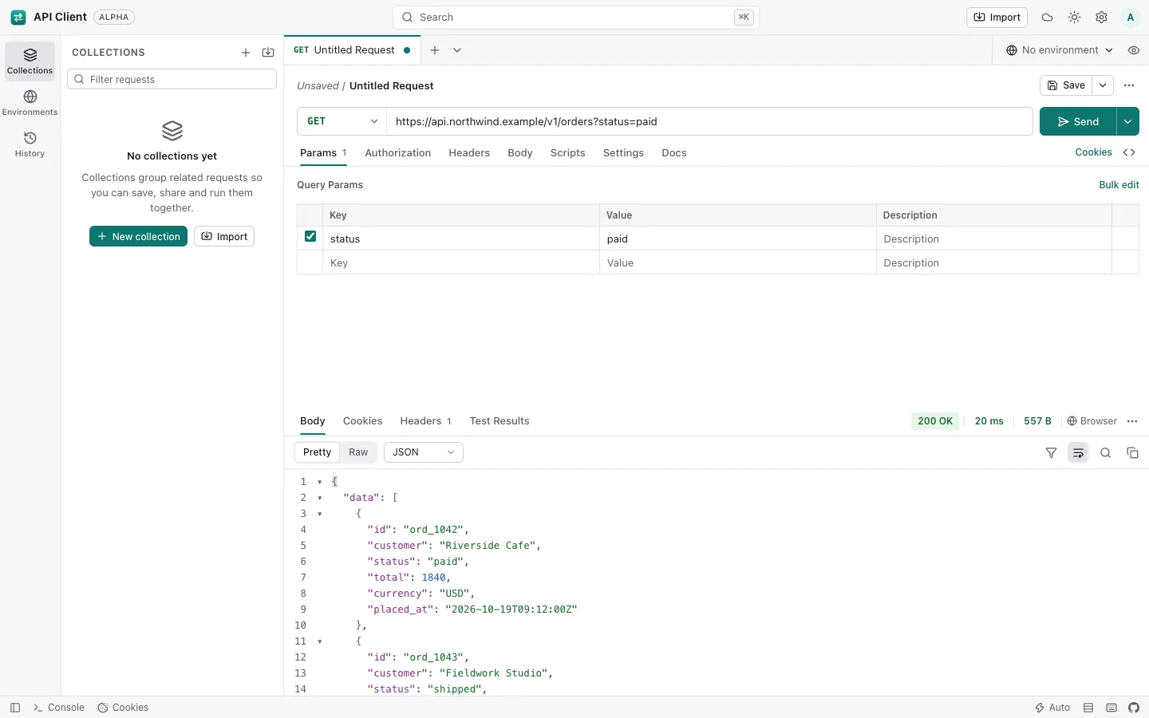The width and height of the screenshot is (1149, 718).
Task: Open settings with the gear icon
Action: (x=1101, y=18)
